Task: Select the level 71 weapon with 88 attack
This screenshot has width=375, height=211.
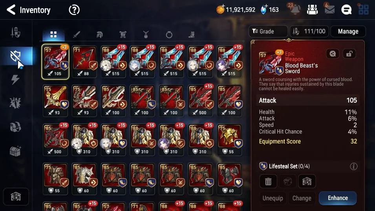Action: point(84,62)
